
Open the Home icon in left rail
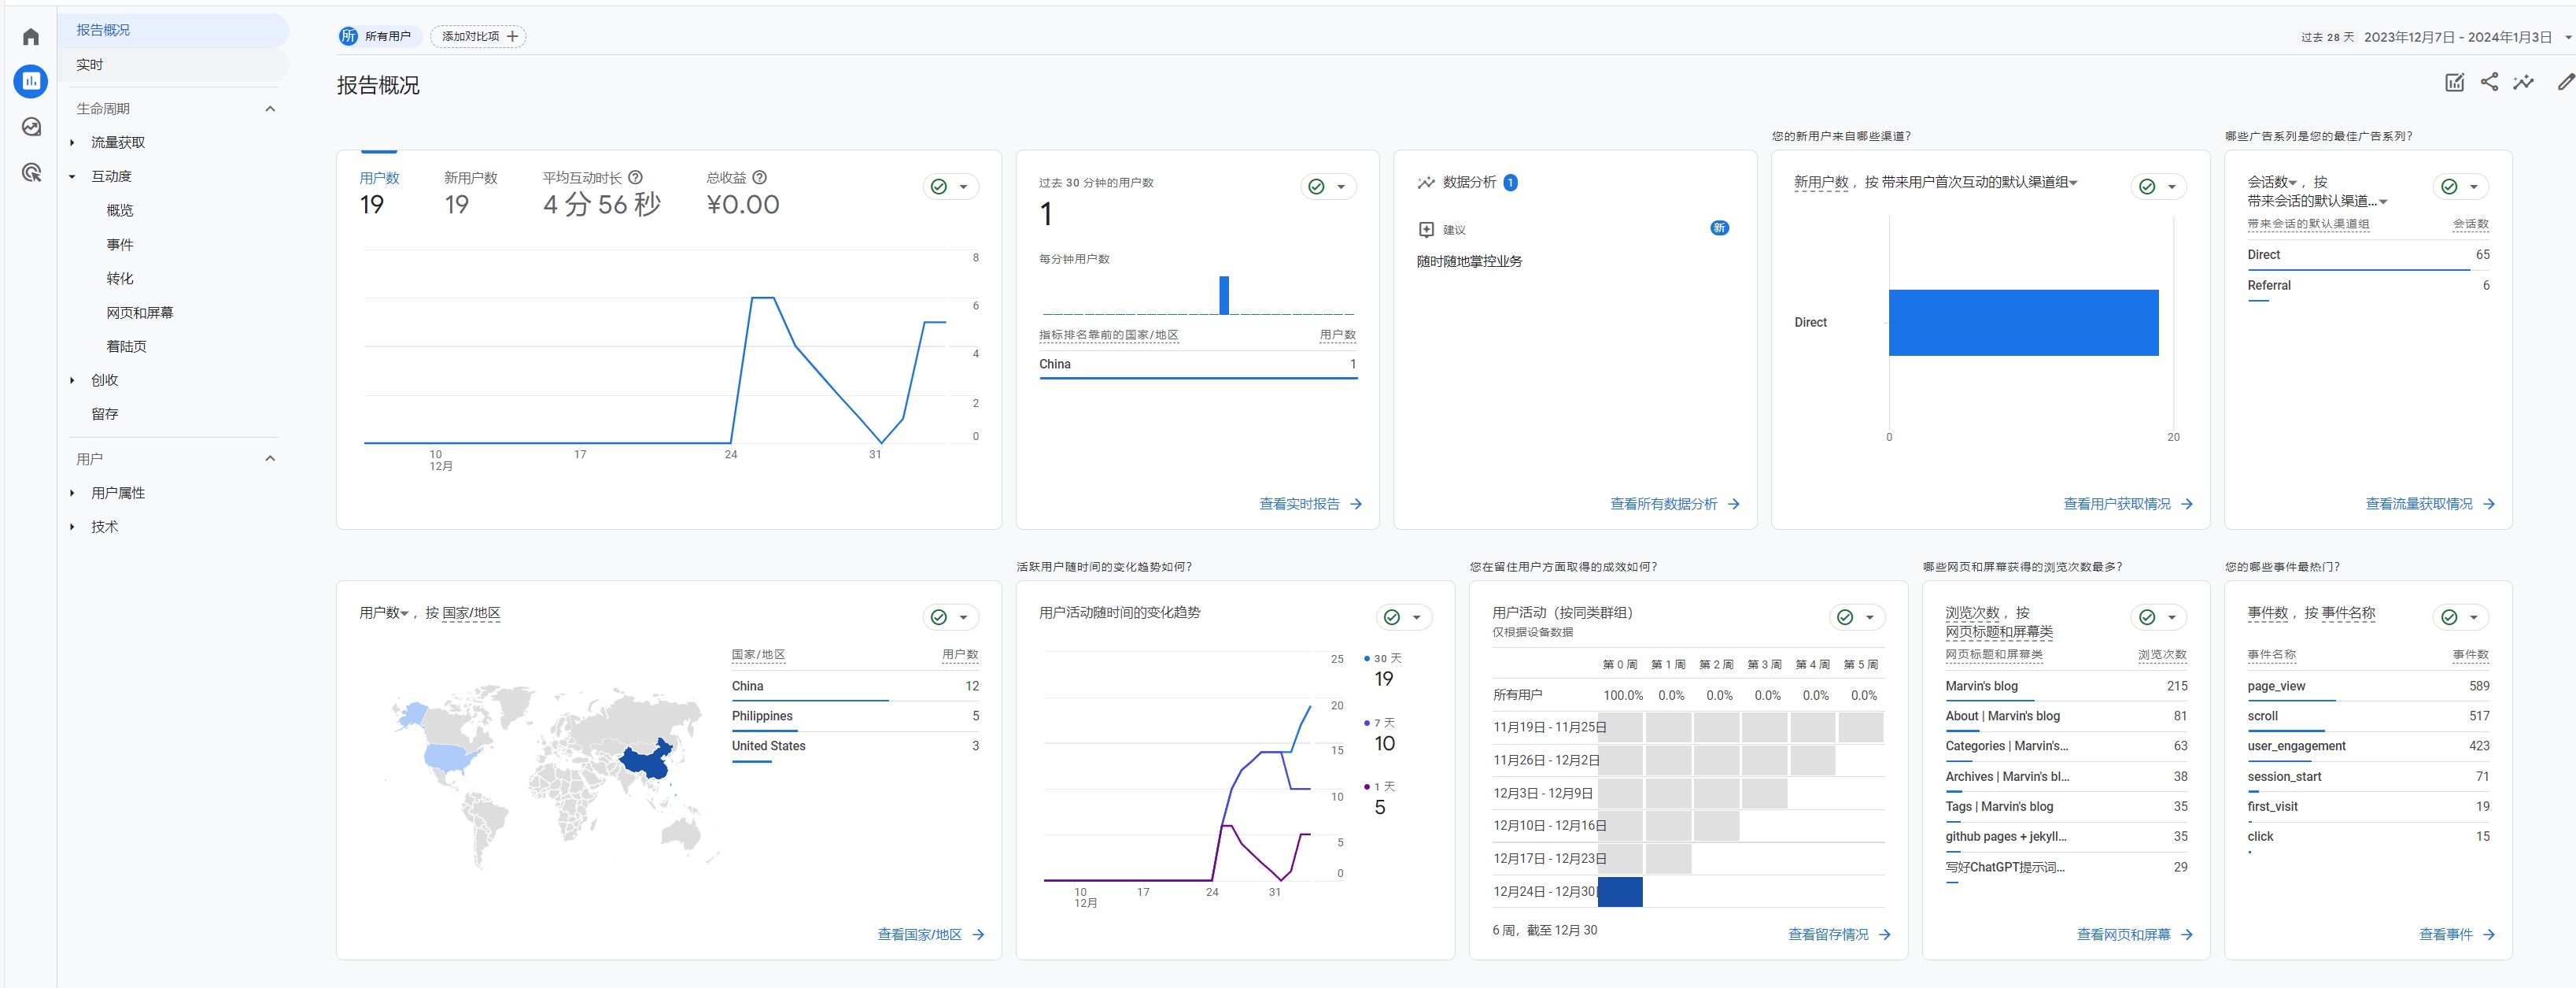[x=31, y=37]
